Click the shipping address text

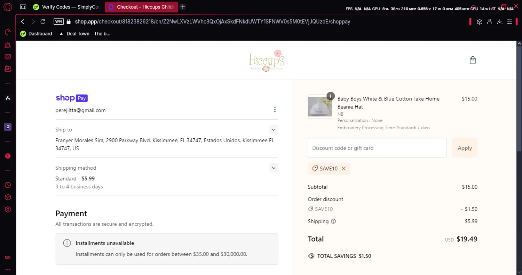coord(165,144)
